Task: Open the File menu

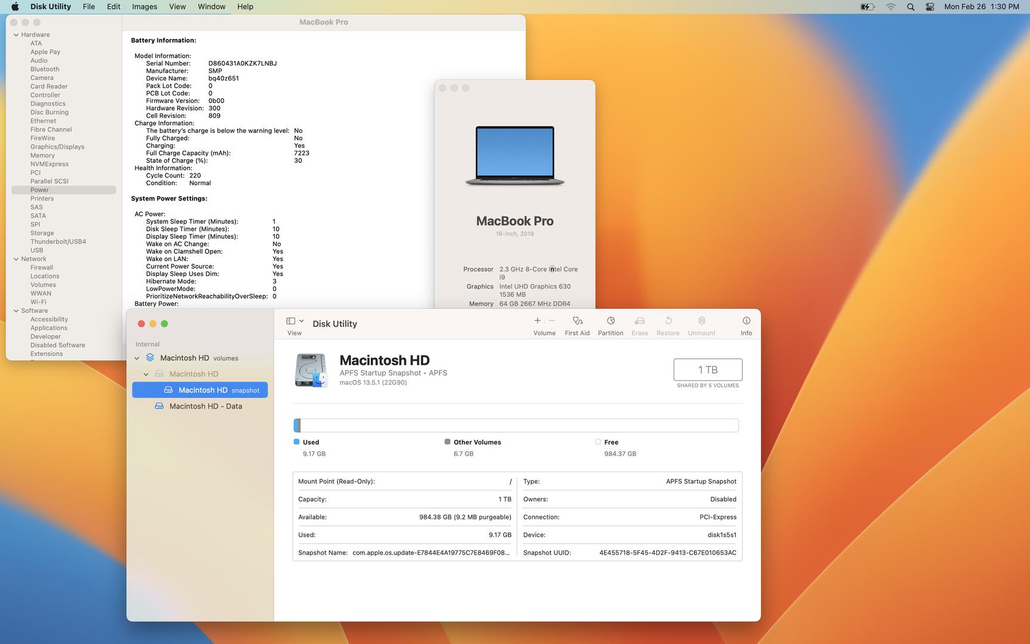Action: click(89, 7)
